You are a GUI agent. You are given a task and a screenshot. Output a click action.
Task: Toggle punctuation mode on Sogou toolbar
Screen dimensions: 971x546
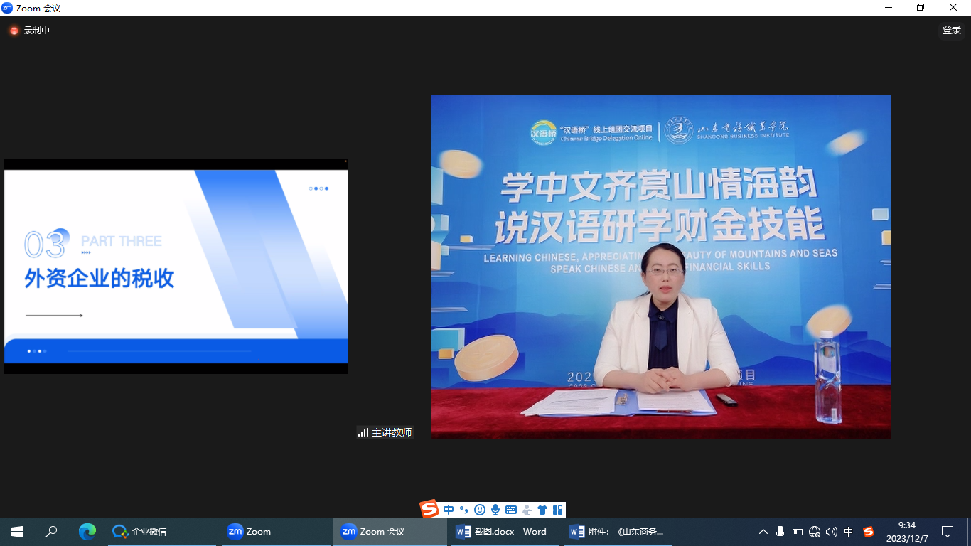coord(463,510)
